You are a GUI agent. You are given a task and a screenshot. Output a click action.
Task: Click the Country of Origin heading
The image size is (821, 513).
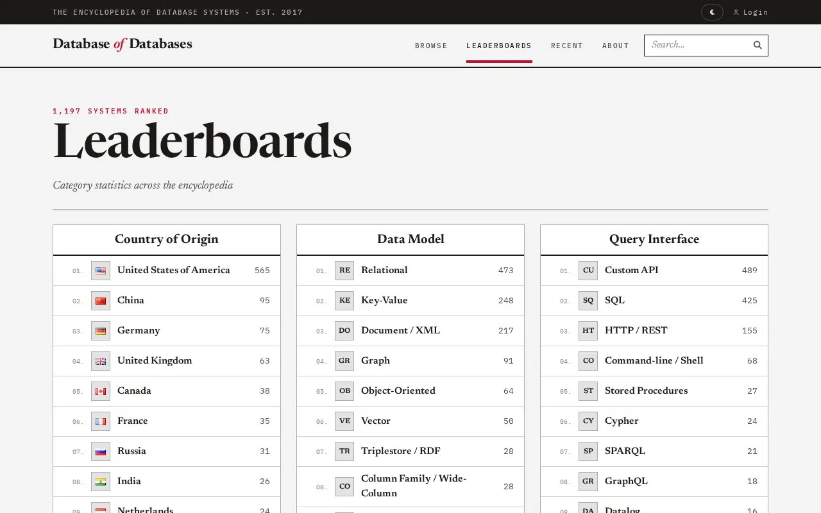tap(167, 239)
